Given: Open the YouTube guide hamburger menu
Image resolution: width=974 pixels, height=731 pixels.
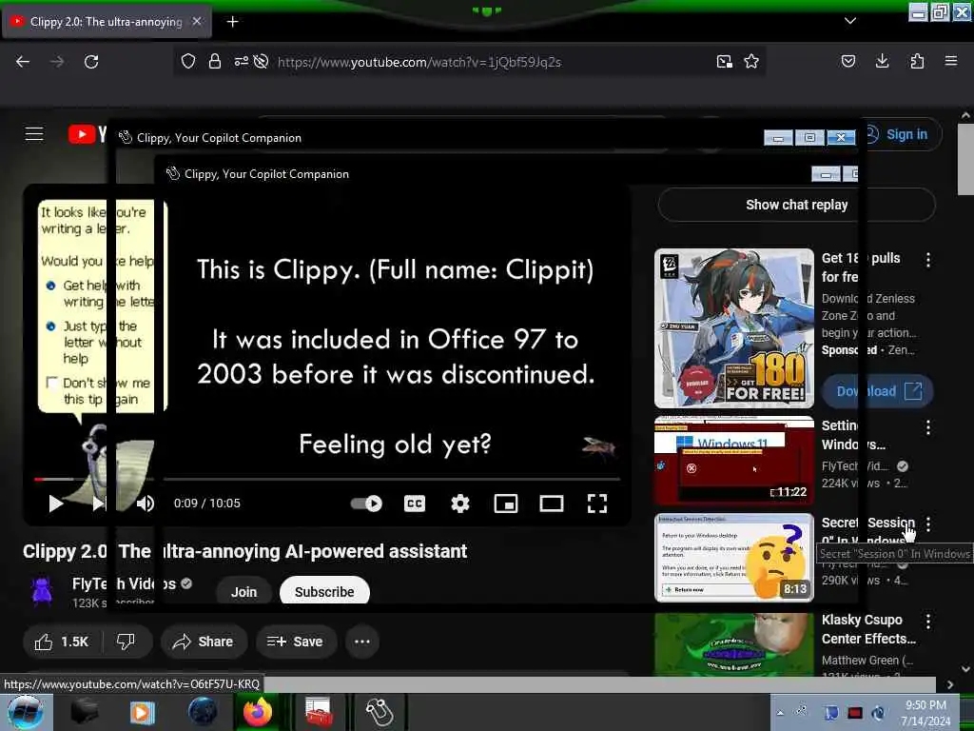Looking at the screenshot, I should point(34,133).
